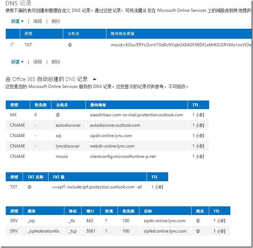This screenshot has height=248, width=253.
Task: Click webdir.online.lync.com address cell
Action: click(112, 146)
